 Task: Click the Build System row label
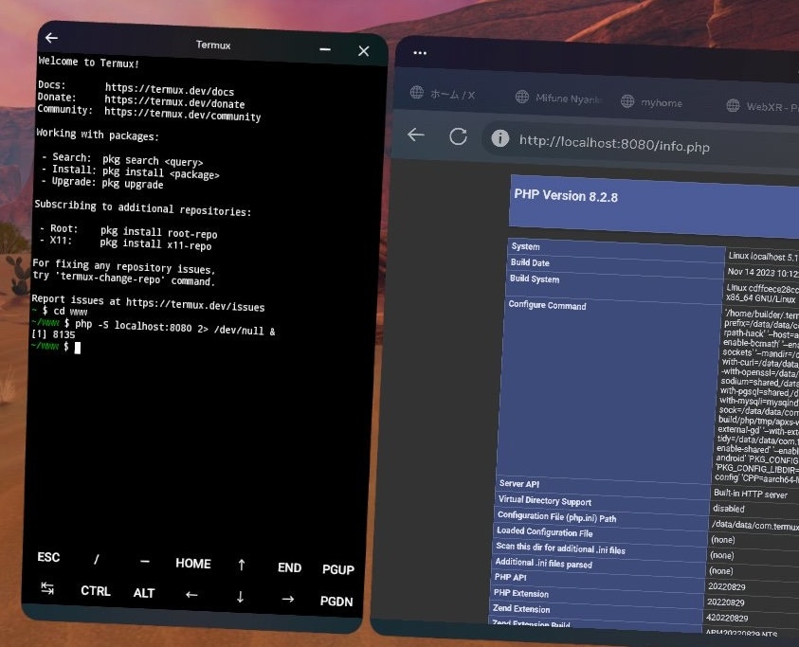point(535,279)
